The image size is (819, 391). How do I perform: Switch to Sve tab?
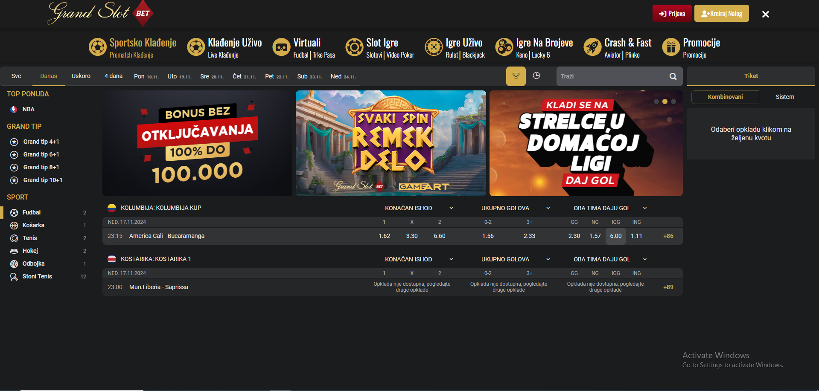pyautogui.click(x=16, y=76)
